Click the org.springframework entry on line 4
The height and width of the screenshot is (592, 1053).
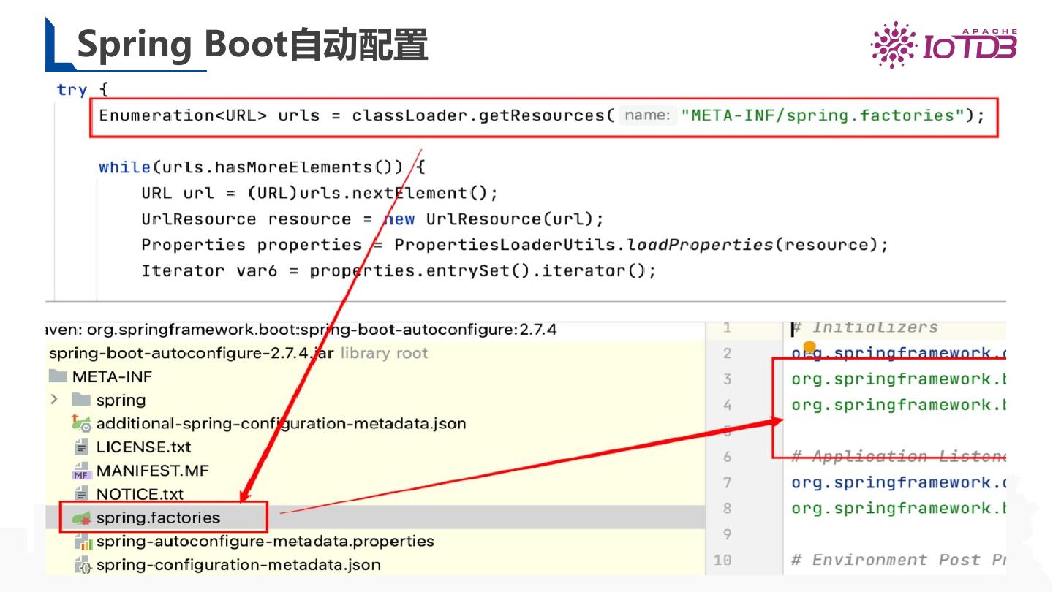pyautogui.click(x=899, y=405)
